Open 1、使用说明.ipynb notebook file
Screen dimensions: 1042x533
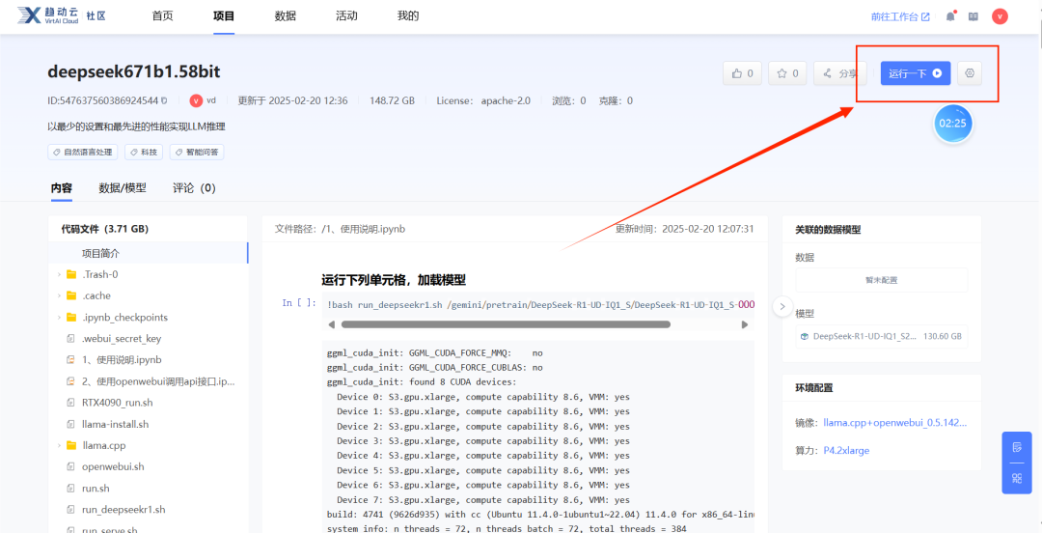(x=122, y=360)
